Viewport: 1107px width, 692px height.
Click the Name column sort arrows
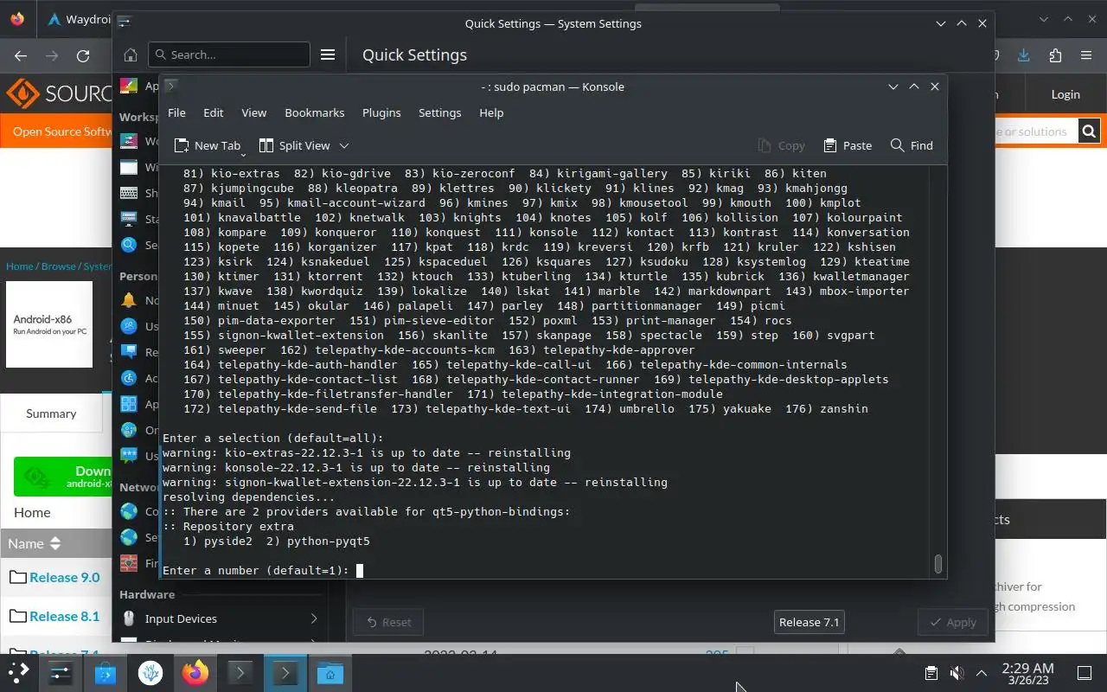tap(55, 543)
